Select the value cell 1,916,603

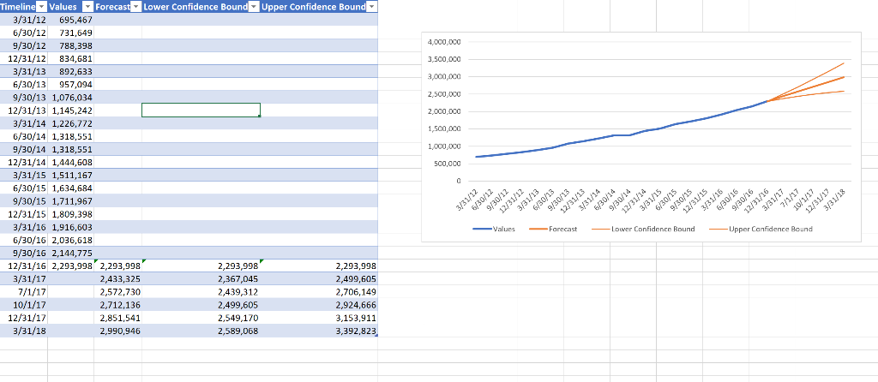point(71,226)
